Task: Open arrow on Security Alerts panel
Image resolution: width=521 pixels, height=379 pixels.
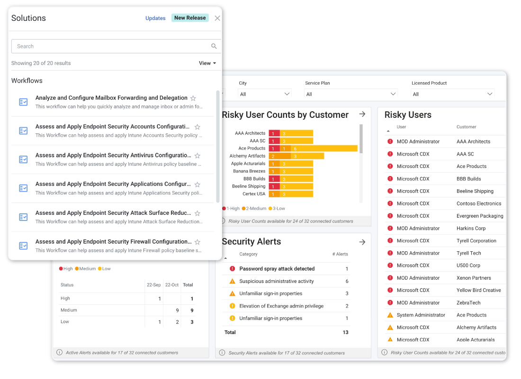Action: (x=362, y=242)
